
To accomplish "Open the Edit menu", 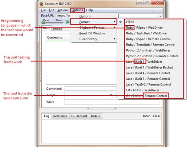I will 52,10.
